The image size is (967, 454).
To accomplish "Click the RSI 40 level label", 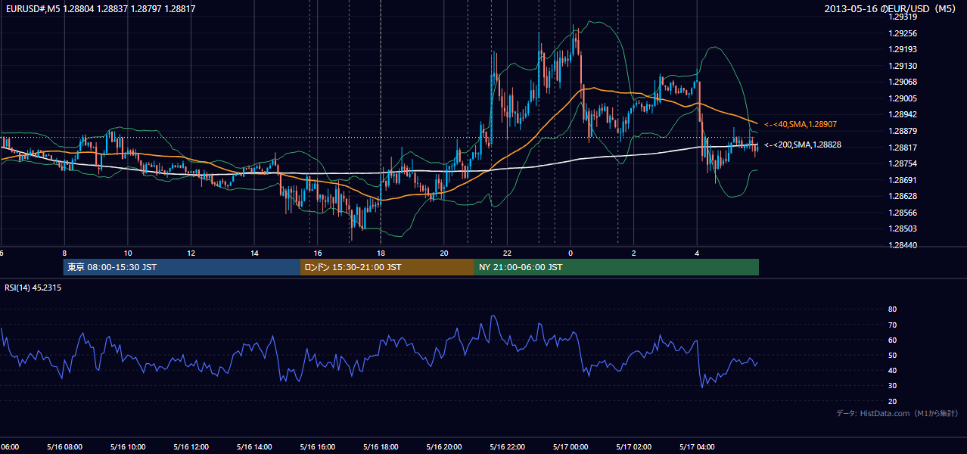I will coord(892,370).
